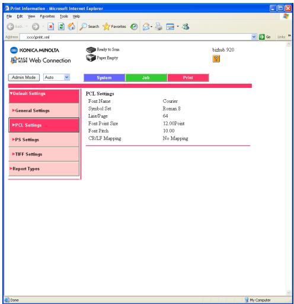The width and height of the screenshot is (294, 304).
Task: Click the yellow help question mark icon
Action: point(216,59)
